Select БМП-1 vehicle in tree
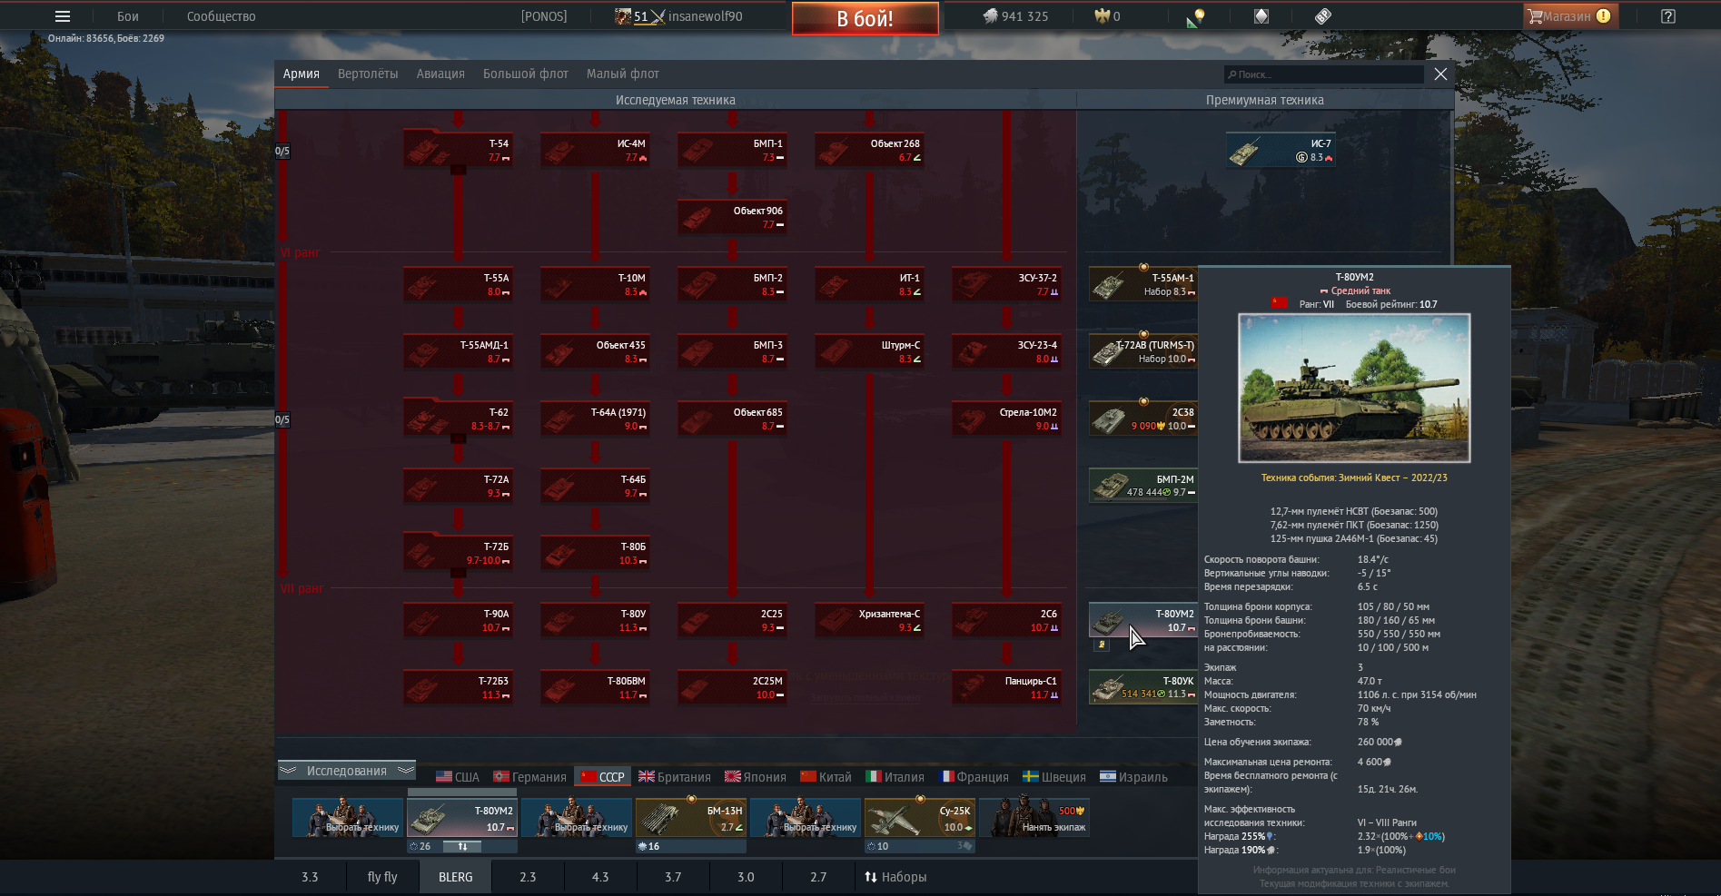This screenshot has height=896, width=1721. pos(732,150)
